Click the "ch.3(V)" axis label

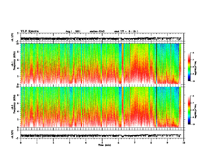click(x=12, y=134)
